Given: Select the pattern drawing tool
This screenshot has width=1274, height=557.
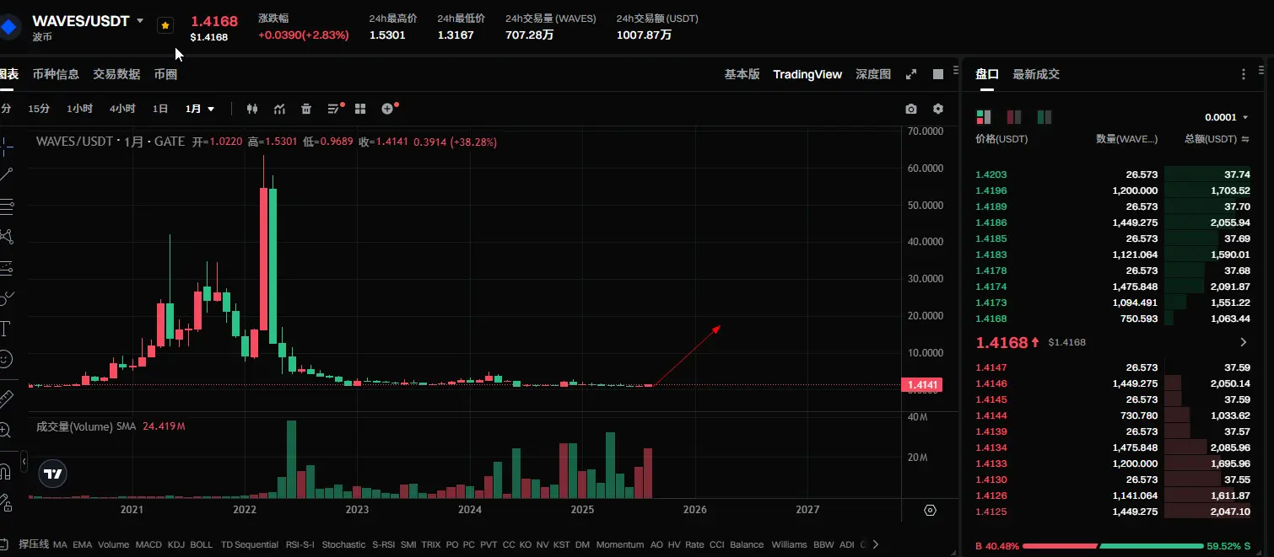Looking at the screenshot, I should click(x=6, y=237).
